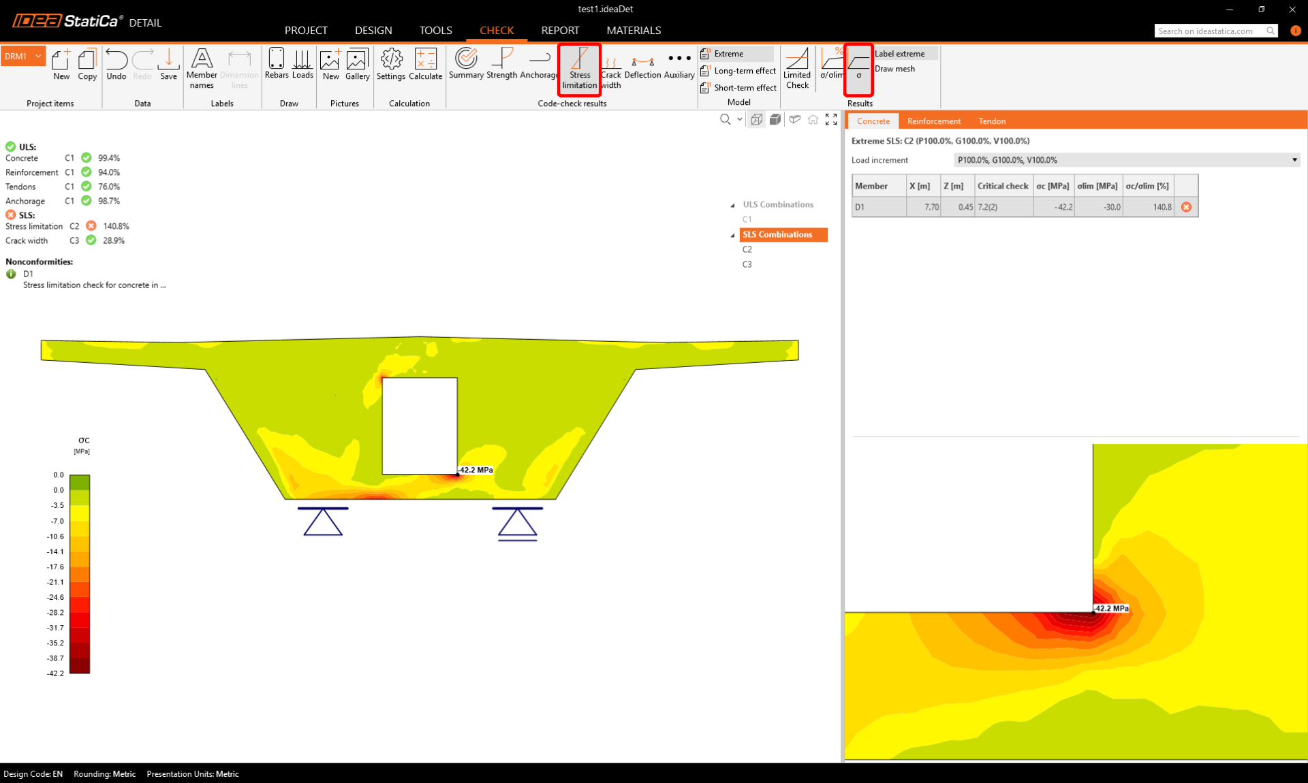Viewport: 1308px width, 783px height.
Task: Switch to the REPORT ribbon tab
Action: pos(559,31)
